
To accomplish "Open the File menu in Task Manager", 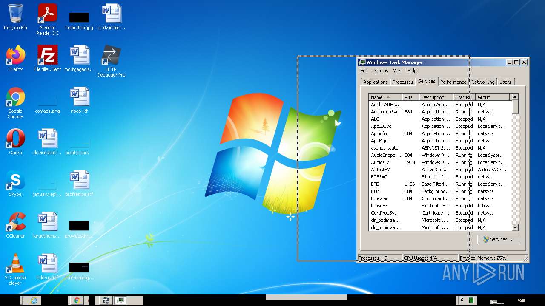I will tap(364, 71).
